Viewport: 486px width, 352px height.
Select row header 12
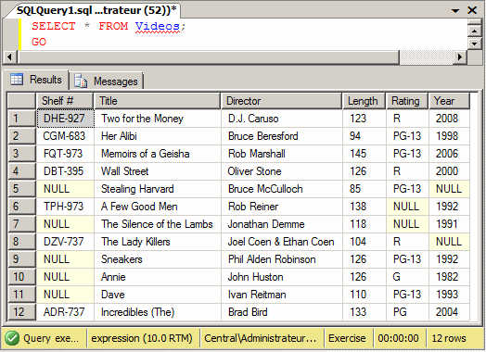pyautogui.click(x=21, y=312)
